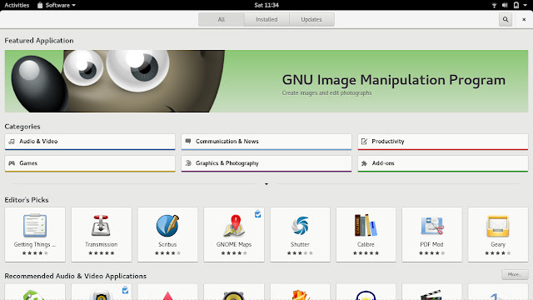The width and height of the screenshot is (533, 300).
Task: Click the Audio & Video music note icon
Action: [12, 142]
